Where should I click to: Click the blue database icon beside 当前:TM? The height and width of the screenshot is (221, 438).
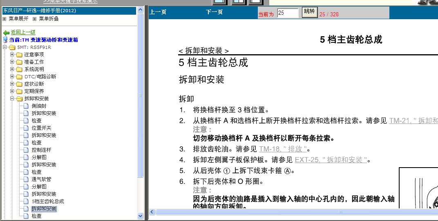tap(5, 40)
